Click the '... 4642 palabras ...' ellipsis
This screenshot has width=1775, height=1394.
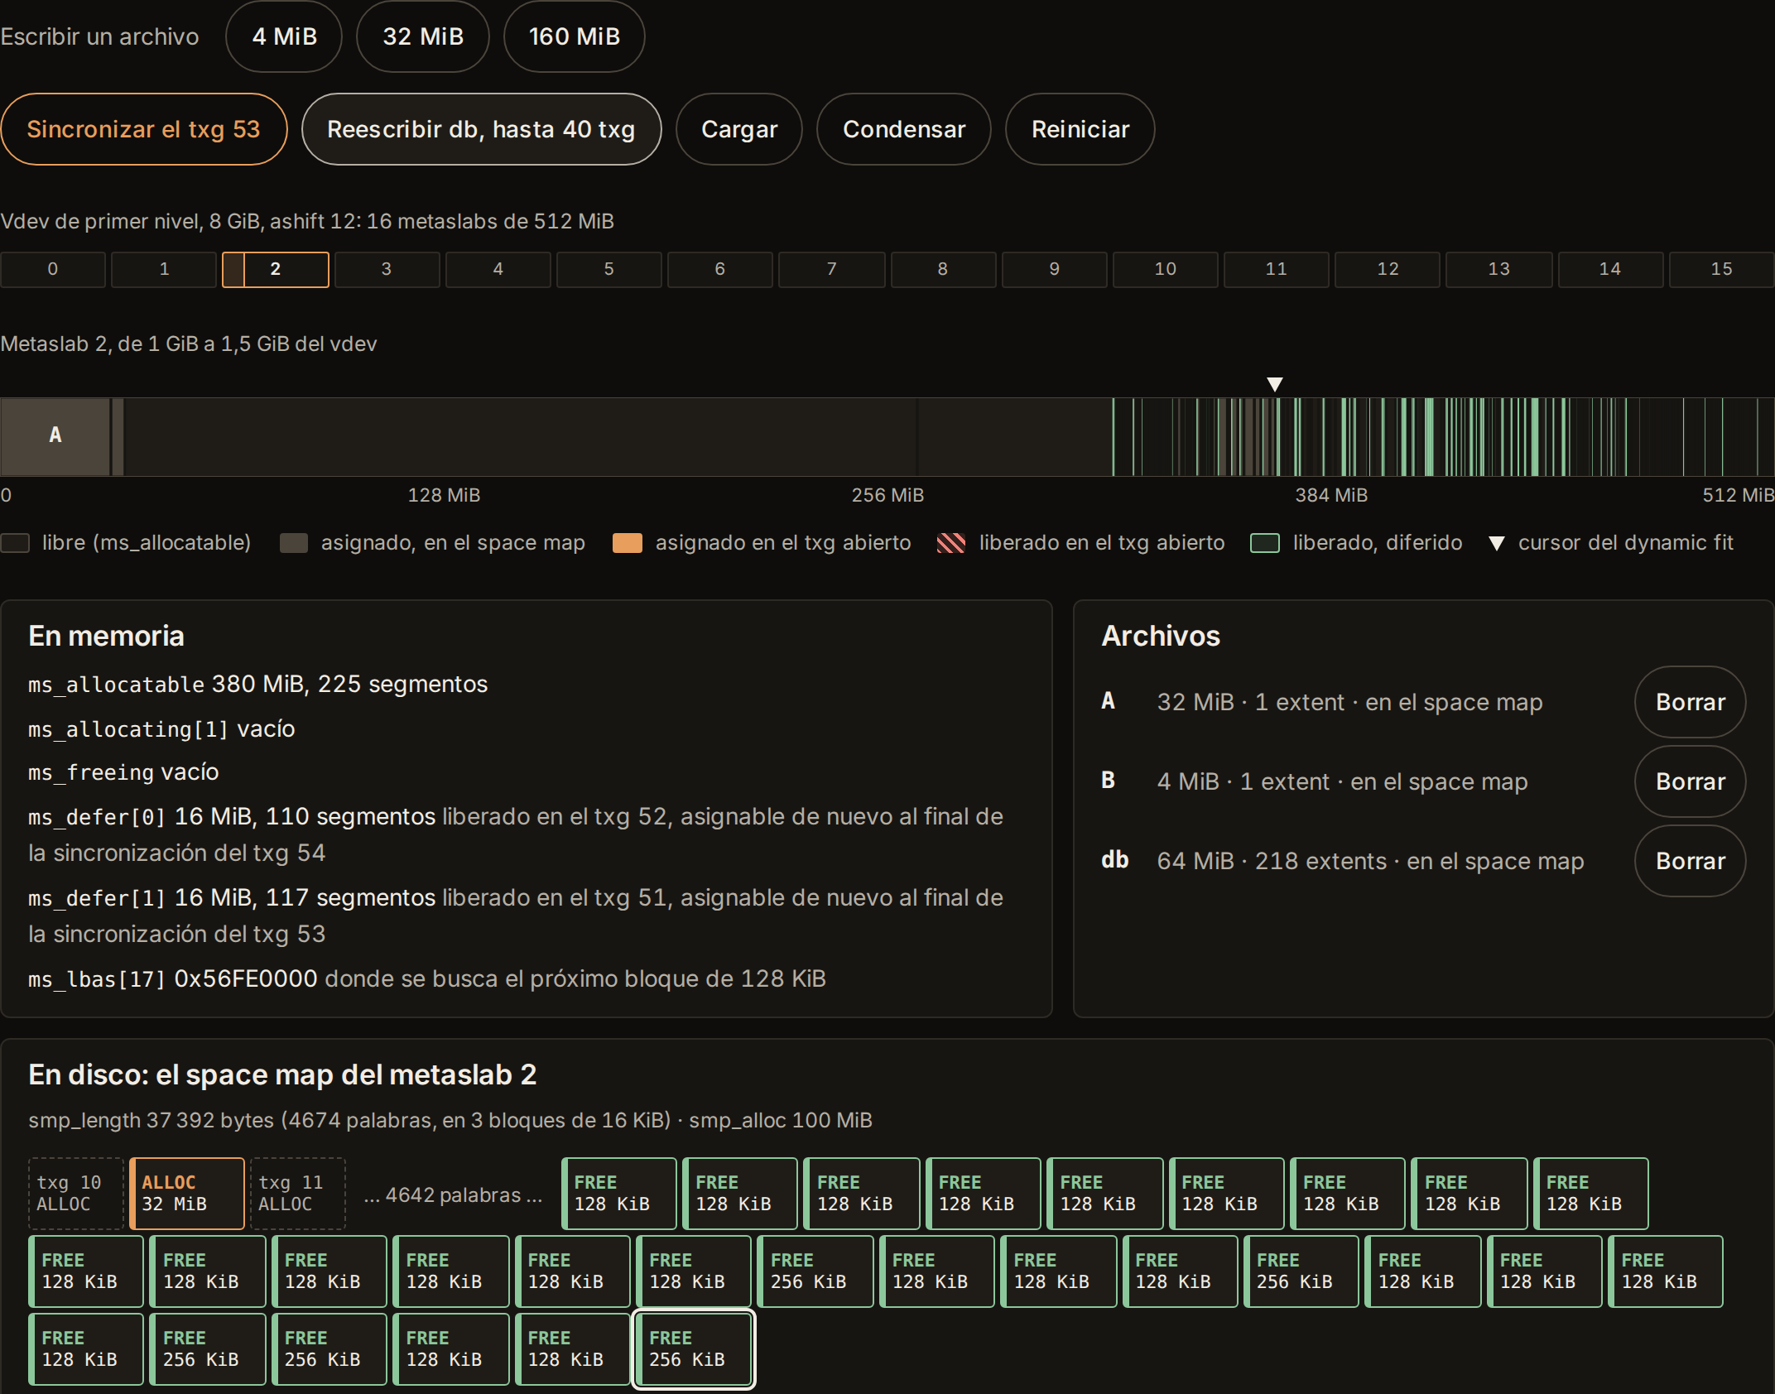click(x=453, y=1195)
